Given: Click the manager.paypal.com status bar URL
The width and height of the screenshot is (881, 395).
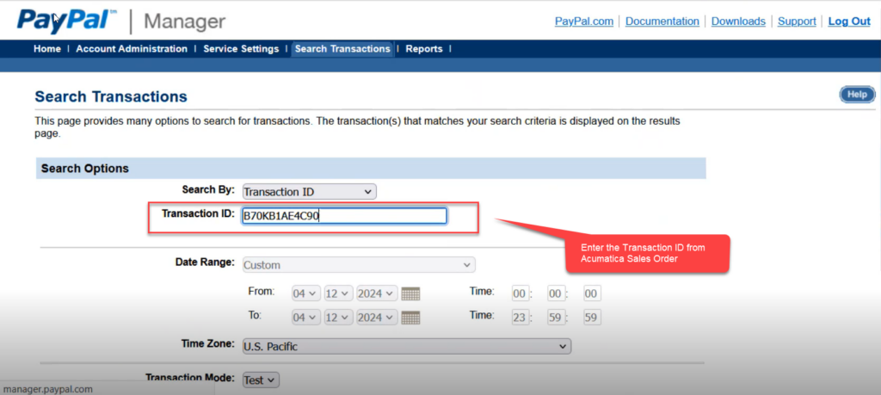Looking at the screenshot, I should coord(48,389).
